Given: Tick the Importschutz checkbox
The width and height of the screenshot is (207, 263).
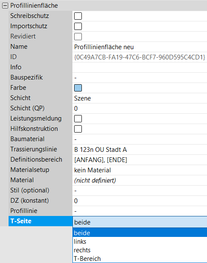Looking at the screenshot, I should [x=78, y=27].
